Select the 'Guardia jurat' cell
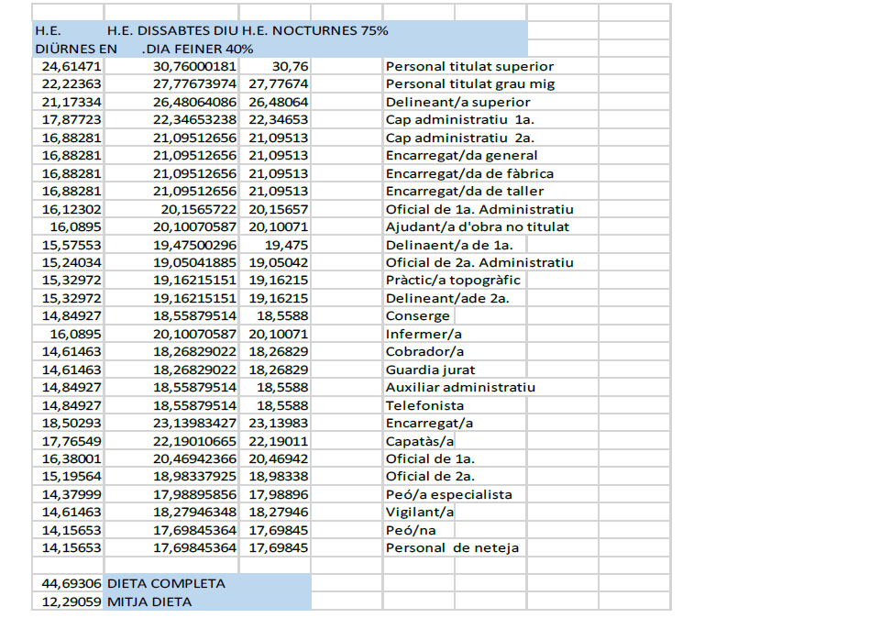The height and width of the screenshot is (618, 870). tap(430, 370)
